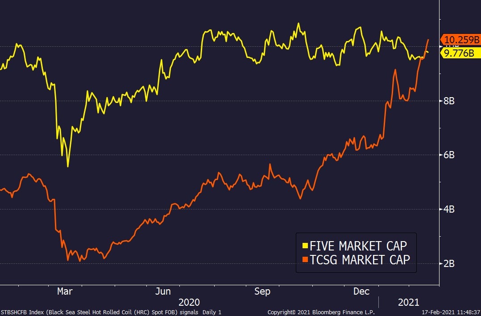This screenshot has height=316, width=481.
Task: Click the 2021 year label
Action: (409, 302)
